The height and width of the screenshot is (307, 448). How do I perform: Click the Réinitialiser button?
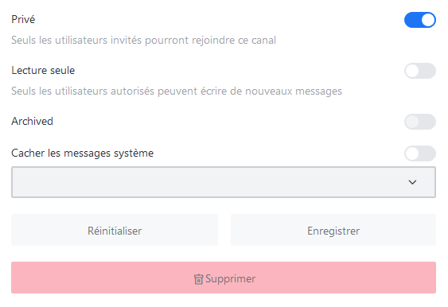[115, 230]
